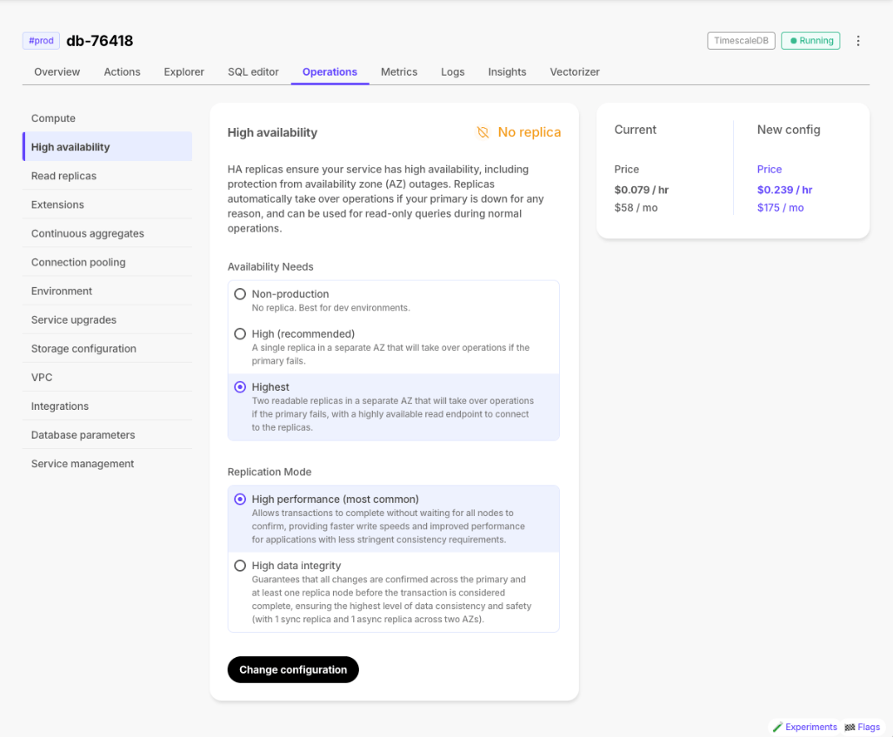Click the No replica status icon
Image resolution: width=893 pixels, height=738 pixels.
point(483,132)
